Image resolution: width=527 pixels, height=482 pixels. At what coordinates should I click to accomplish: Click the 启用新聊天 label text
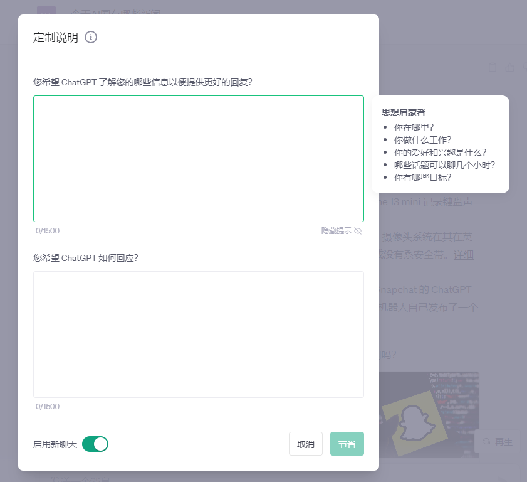point(55,444)
